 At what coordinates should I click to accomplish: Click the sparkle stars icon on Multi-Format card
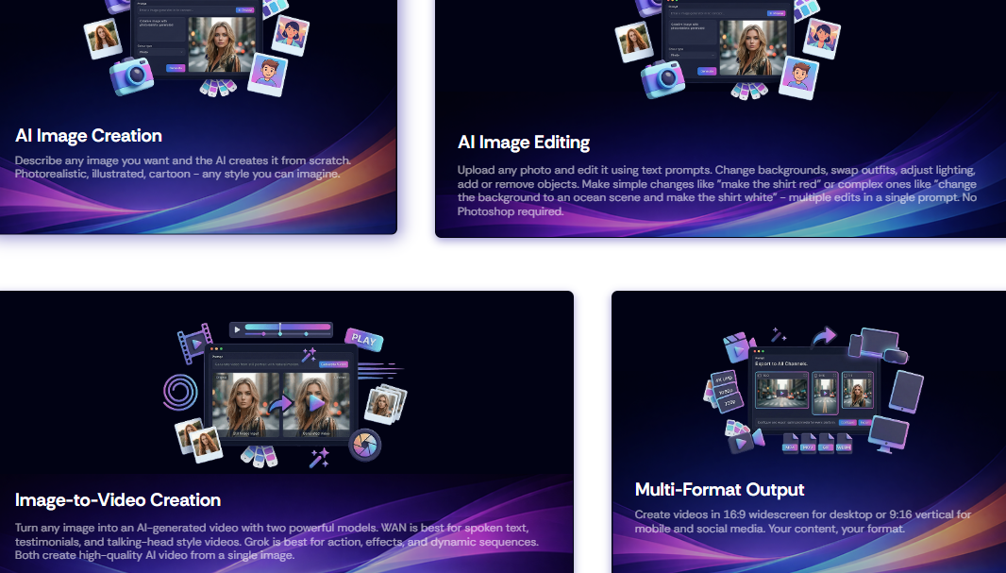click(x=776, y=332)
